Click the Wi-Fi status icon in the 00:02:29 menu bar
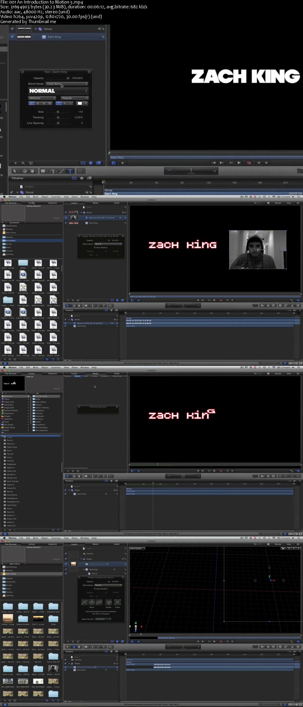Screen dimensions: 303x707 click(274, 197)
